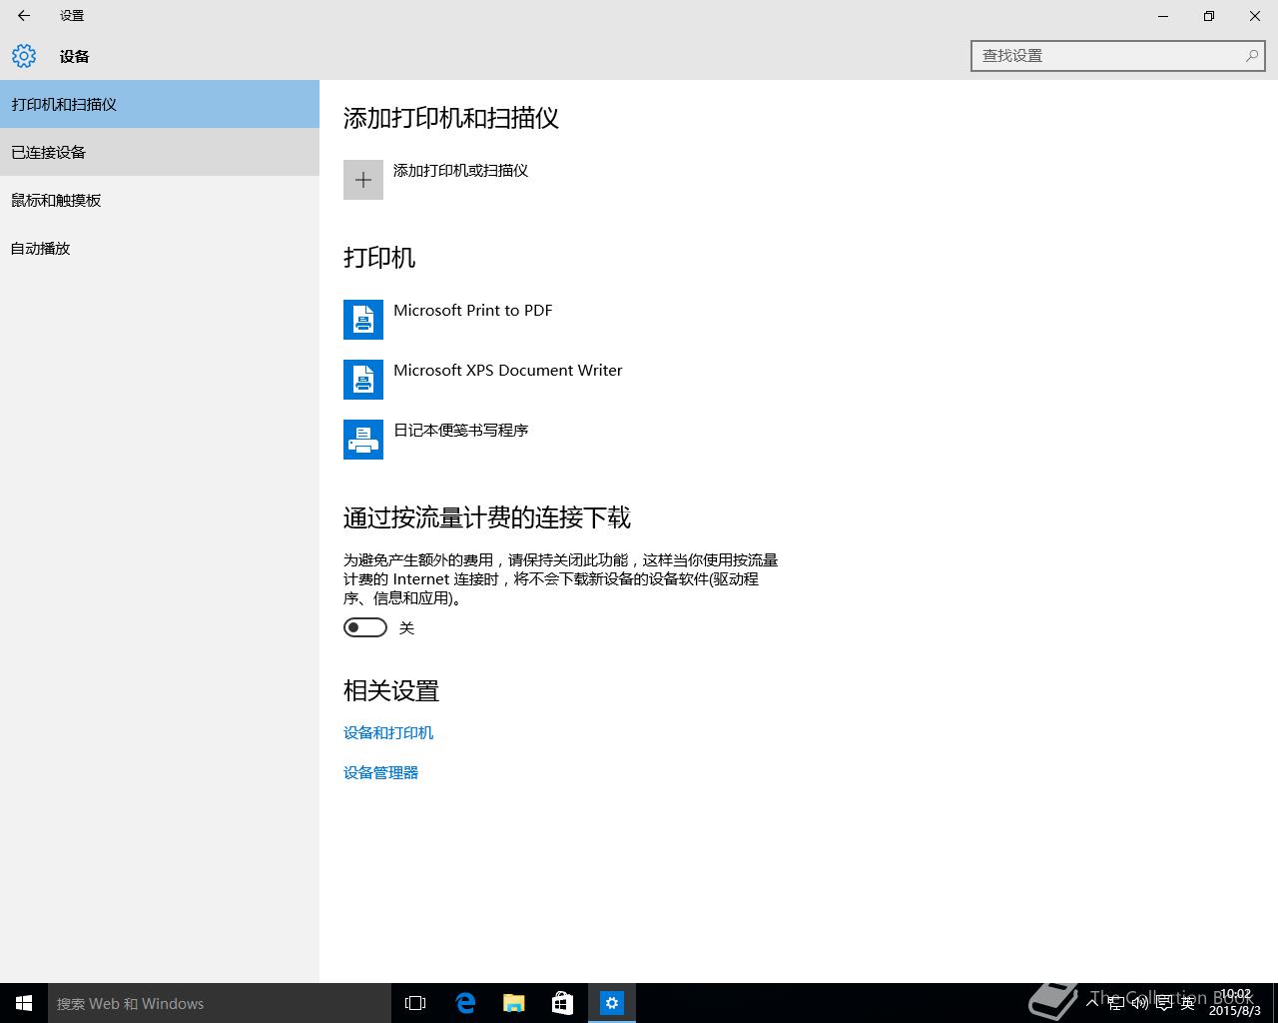
Task: Open the 设备管理器 link
Action: [380, 772]
